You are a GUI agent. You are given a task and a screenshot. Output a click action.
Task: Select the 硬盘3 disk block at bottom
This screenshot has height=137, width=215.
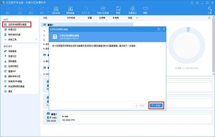[52, 117]
